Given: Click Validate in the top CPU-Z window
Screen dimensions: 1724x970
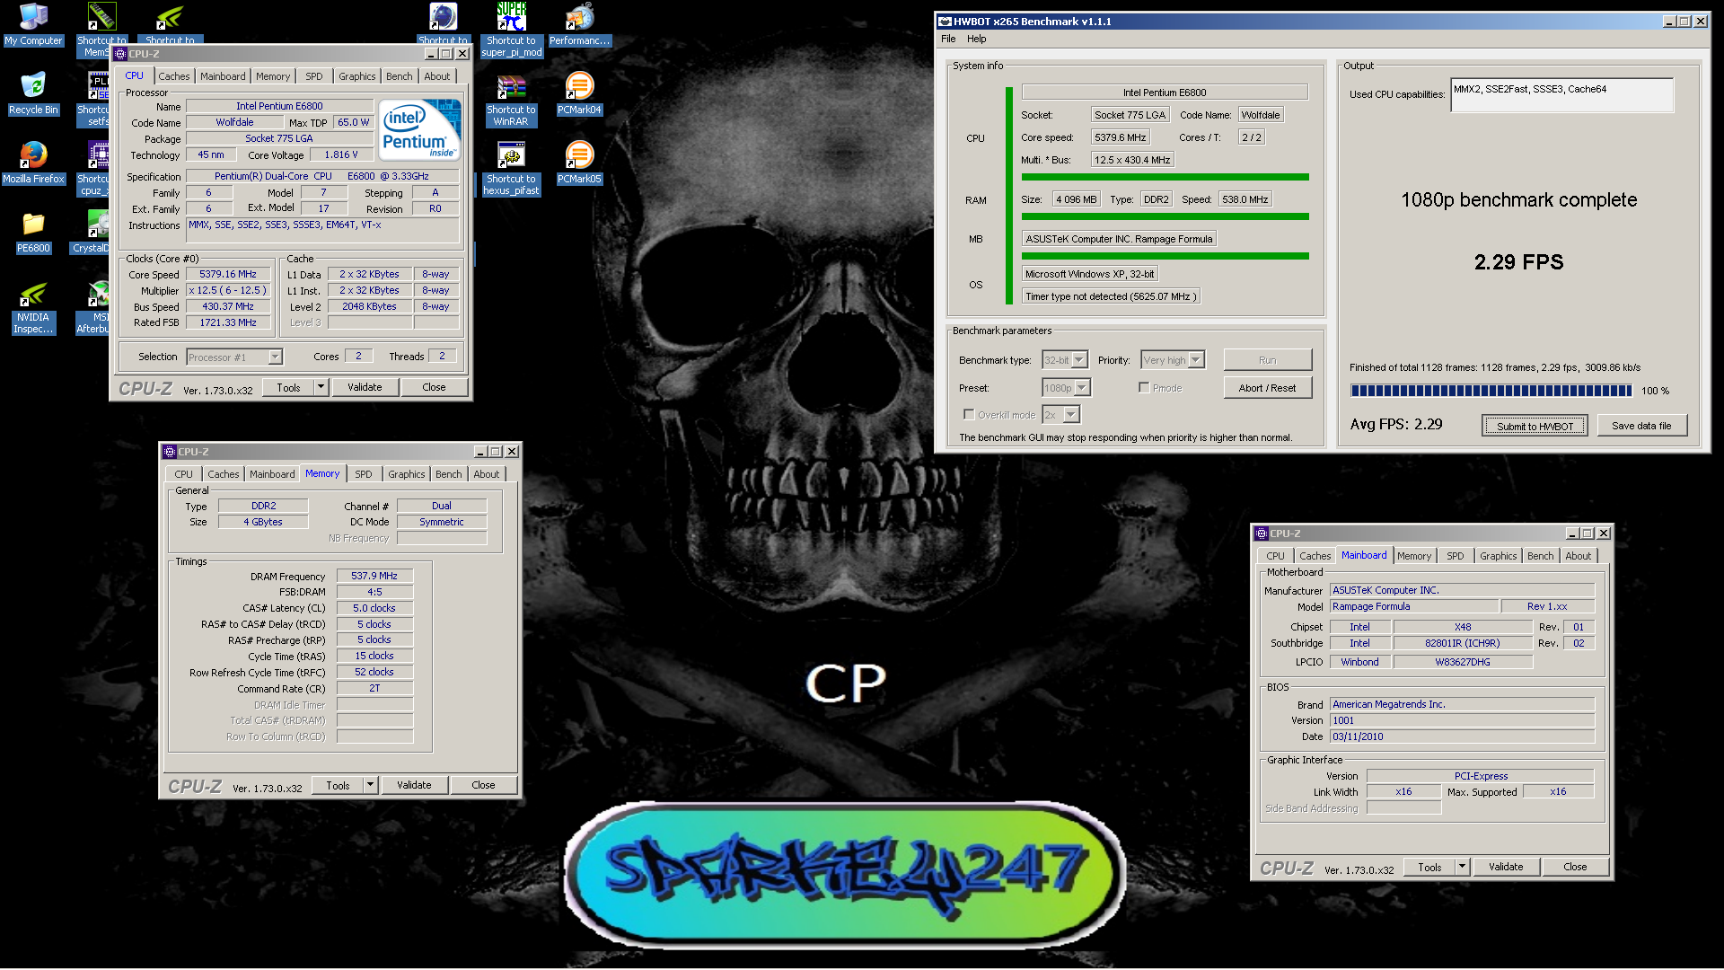Looking at the screenshot, I should pyautogui.click(x=365, y=387).
